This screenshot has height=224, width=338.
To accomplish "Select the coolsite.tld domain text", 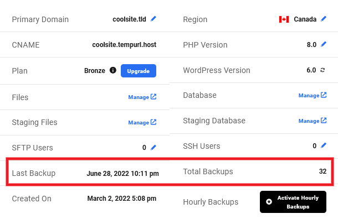I will [x=129, y=19].
